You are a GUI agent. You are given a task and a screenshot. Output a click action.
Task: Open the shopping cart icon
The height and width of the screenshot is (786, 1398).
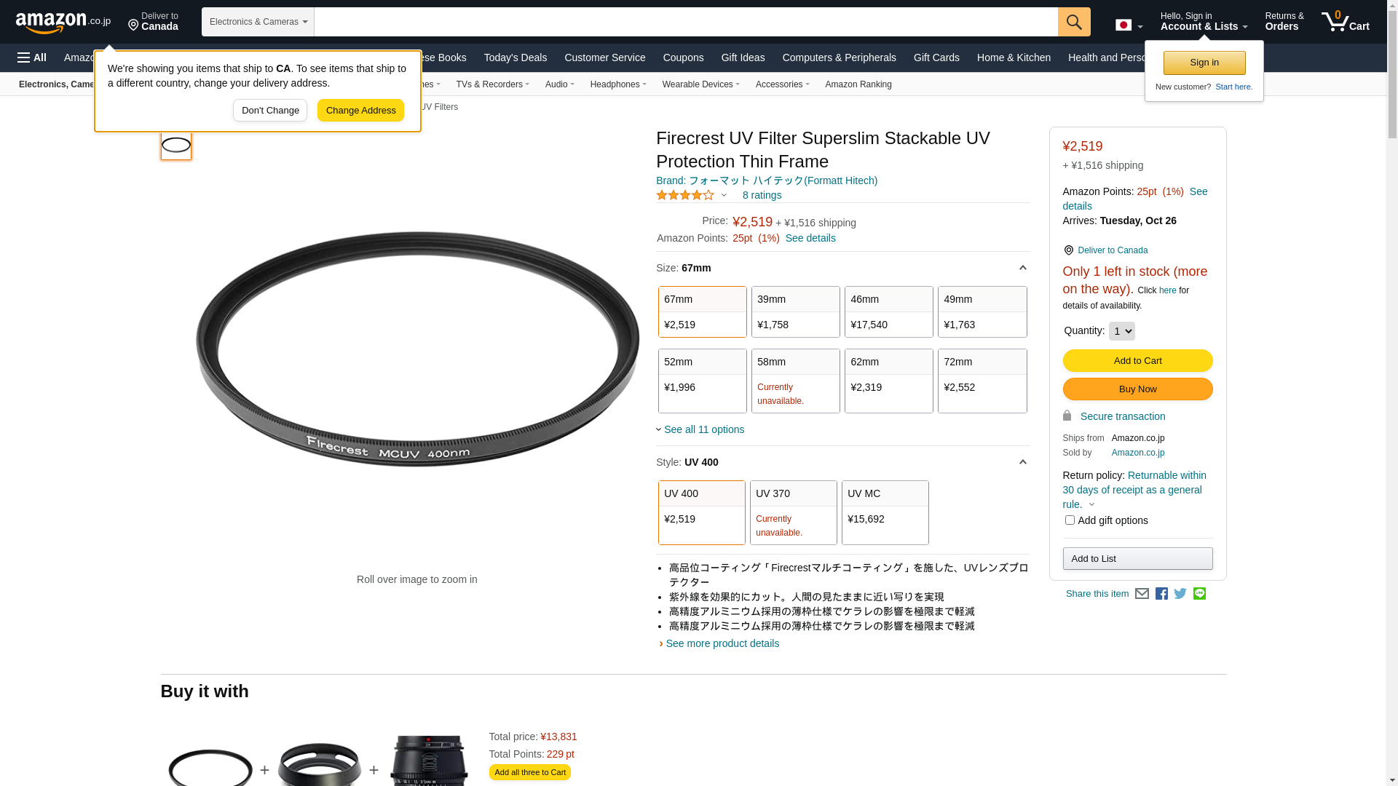pos(1344,22)
